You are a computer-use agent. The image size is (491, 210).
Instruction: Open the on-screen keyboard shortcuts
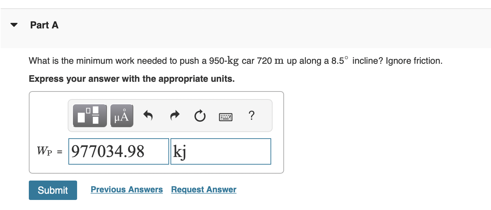pyautogui.click(x=225, y=116)
